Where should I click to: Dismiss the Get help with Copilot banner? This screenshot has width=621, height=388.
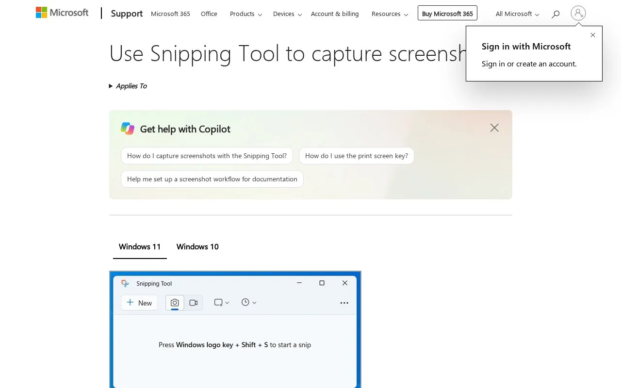[494, 128]
